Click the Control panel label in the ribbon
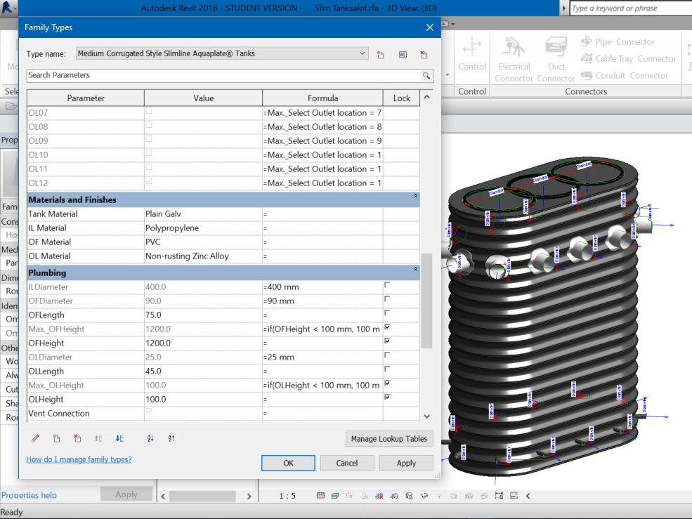Viewport: 692px width, 519px height. (472, 91)
